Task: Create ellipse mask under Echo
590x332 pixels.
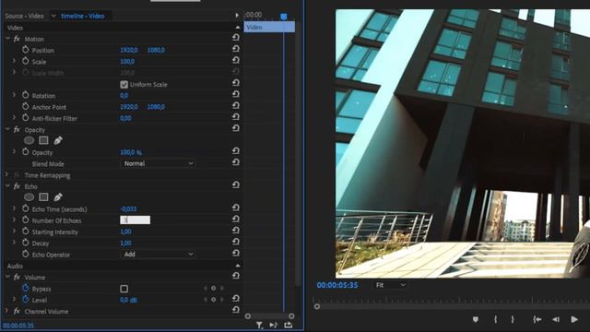Action: (29, 196)
